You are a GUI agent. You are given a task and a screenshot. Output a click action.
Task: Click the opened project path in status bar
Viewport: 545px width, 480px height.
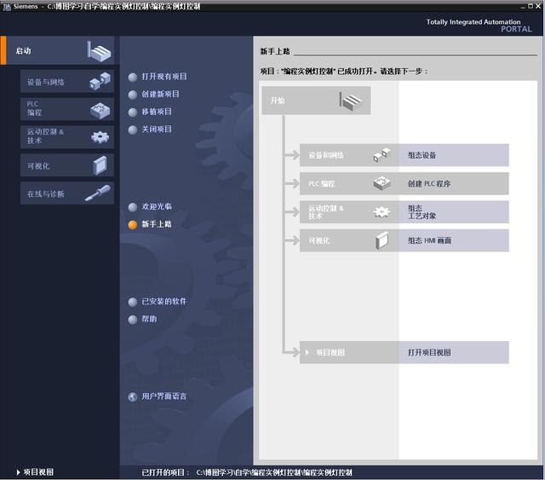274,472
